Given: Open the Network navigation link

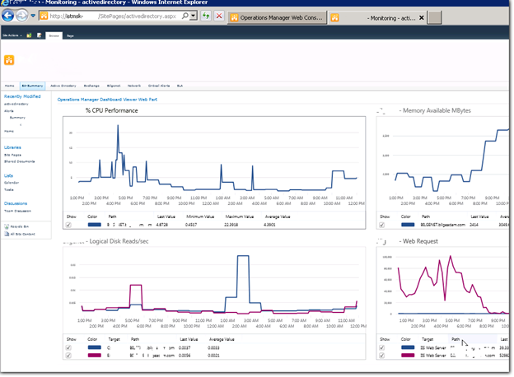Looking at the screenshot, I should pos(134,86).
